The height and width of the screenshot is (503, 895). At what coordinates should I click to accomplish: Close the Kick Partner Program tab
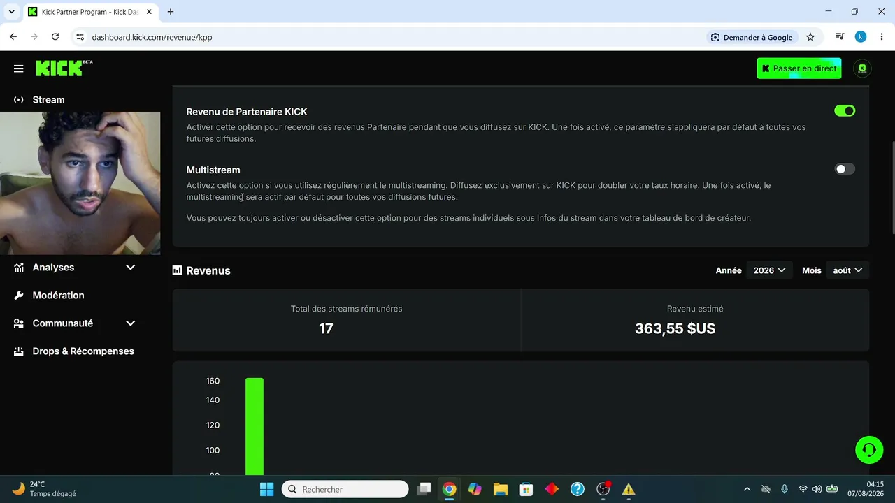[149, 12]
